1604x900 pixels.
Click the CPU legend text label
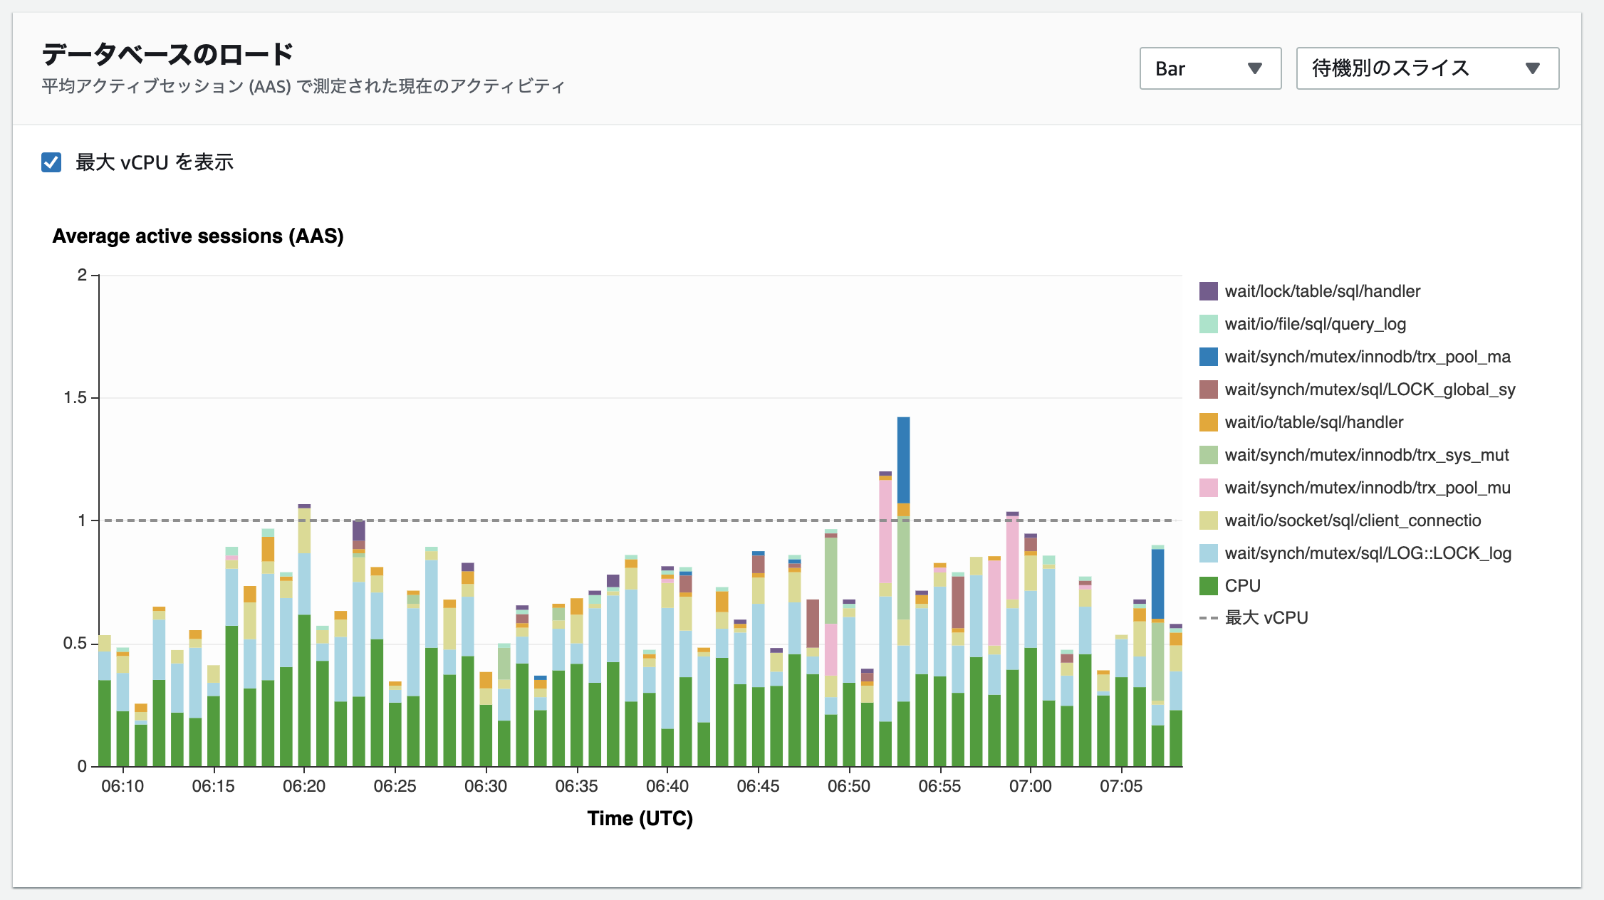[x=1242, y=586]
